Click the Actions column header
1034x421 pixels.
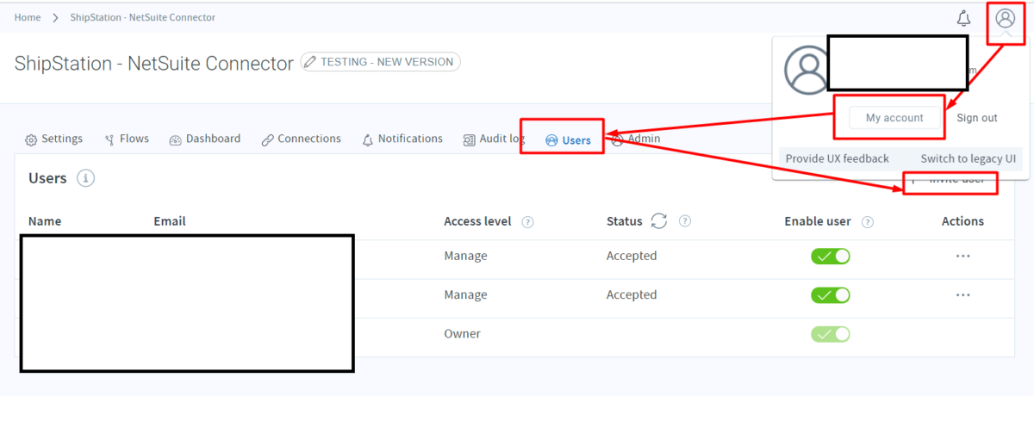click(962, 221)
